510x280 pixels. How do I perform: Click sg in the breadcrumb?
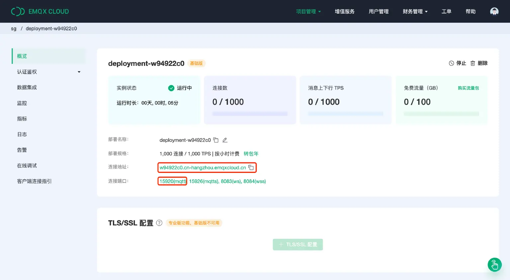14,28
